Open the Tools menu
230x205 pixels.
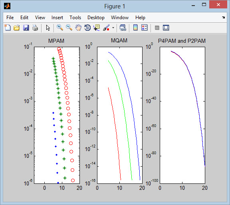point(75,18)
